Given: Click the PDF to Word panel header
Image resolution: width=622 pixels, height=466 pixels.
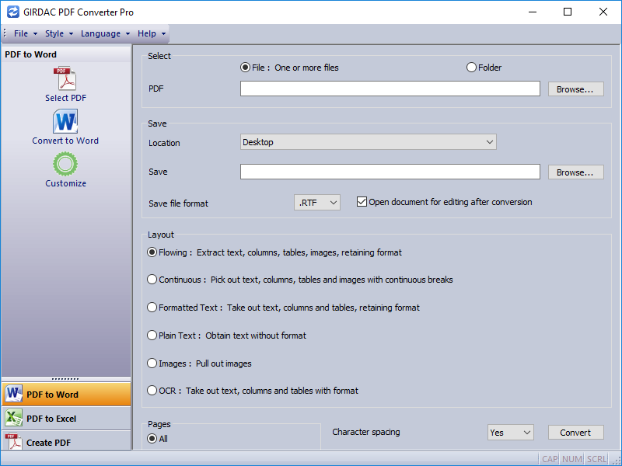Looking at the screenshot, I should pos(66,54).
